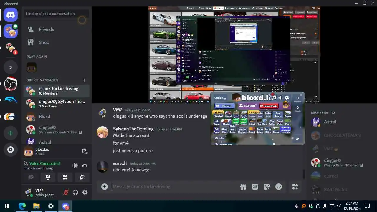
Task: Open drunk forkie driving group chat
Action: coord(57,91)
